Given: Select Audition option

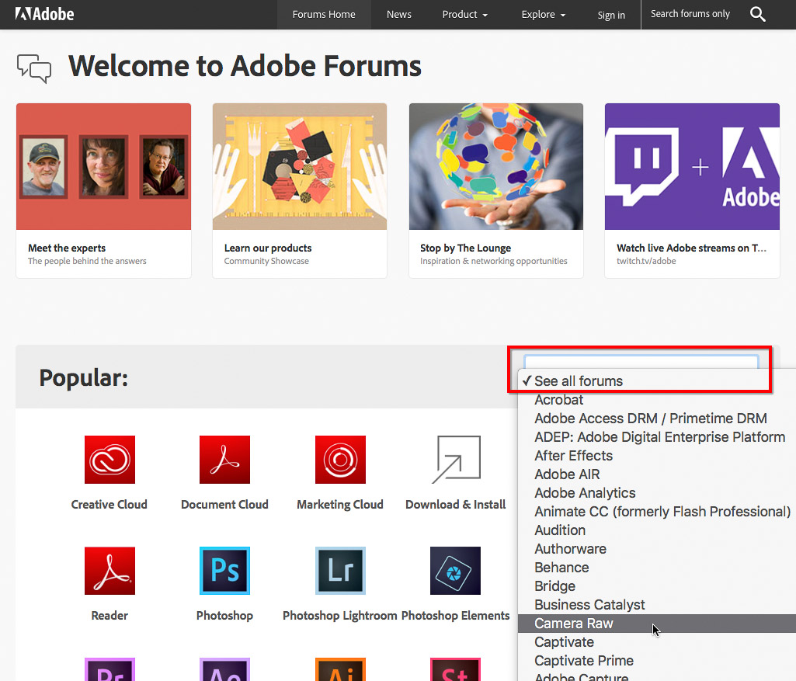Looking at the screenshot, I should pos(657,530).
